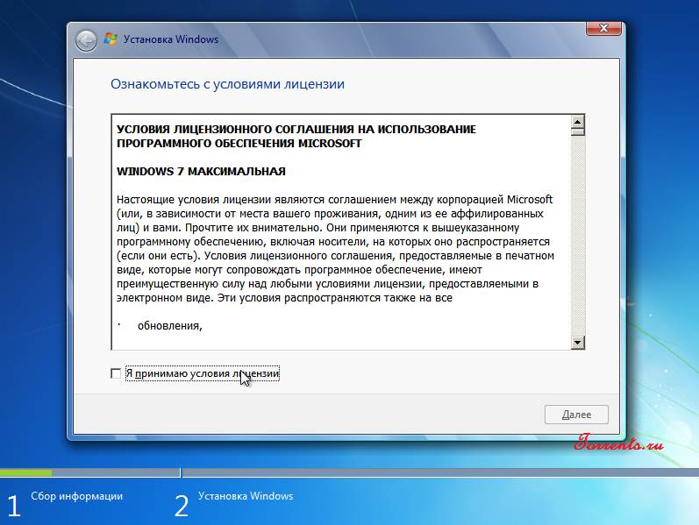Viewport: 699px width, 525px height.
Task: Click the round back arrow button
Action: click(86, 41)
